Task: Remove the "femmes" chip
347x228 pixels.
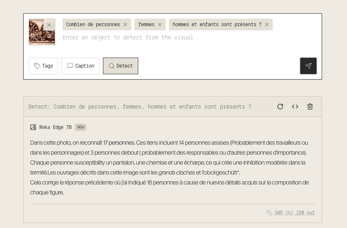Action: (160, 24)
